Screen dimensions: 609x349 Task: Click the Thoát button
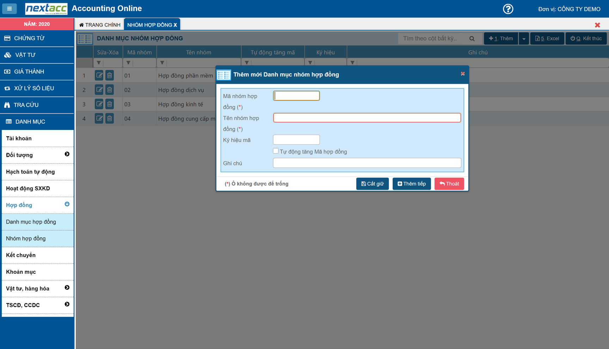[449, 184]
